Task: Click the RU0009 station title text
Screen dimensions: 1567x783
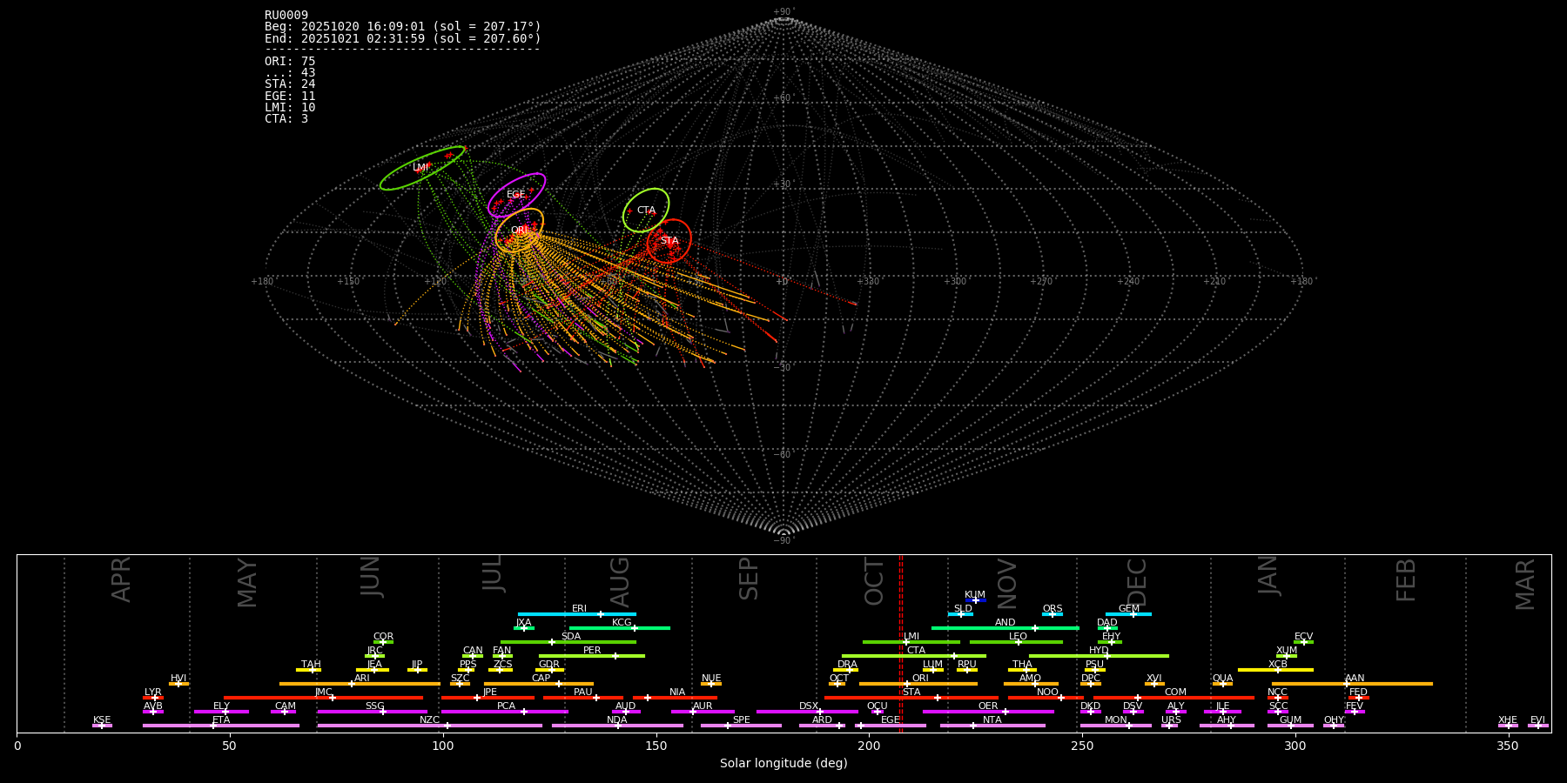Action: click(286, 16)
